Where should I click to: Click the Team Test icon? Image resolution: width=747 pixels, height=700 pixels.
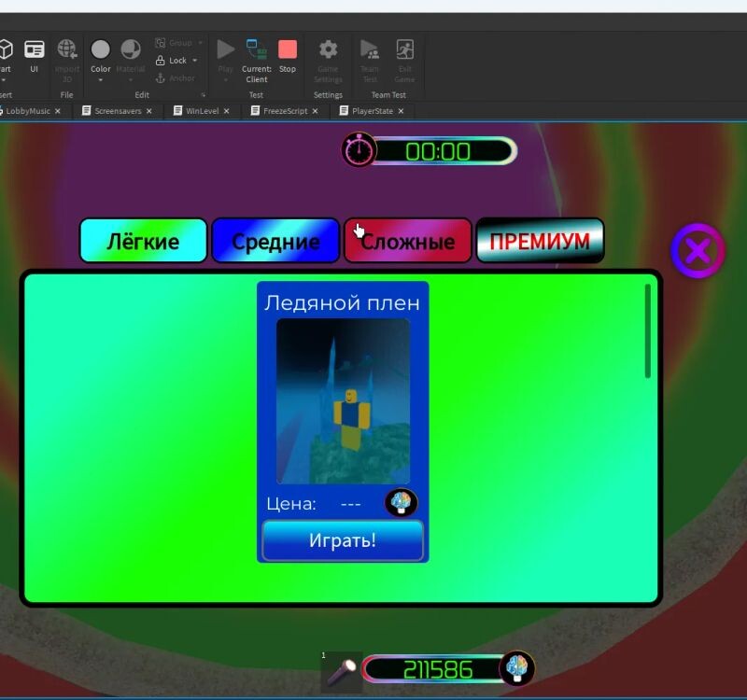(x=370, y=50)
